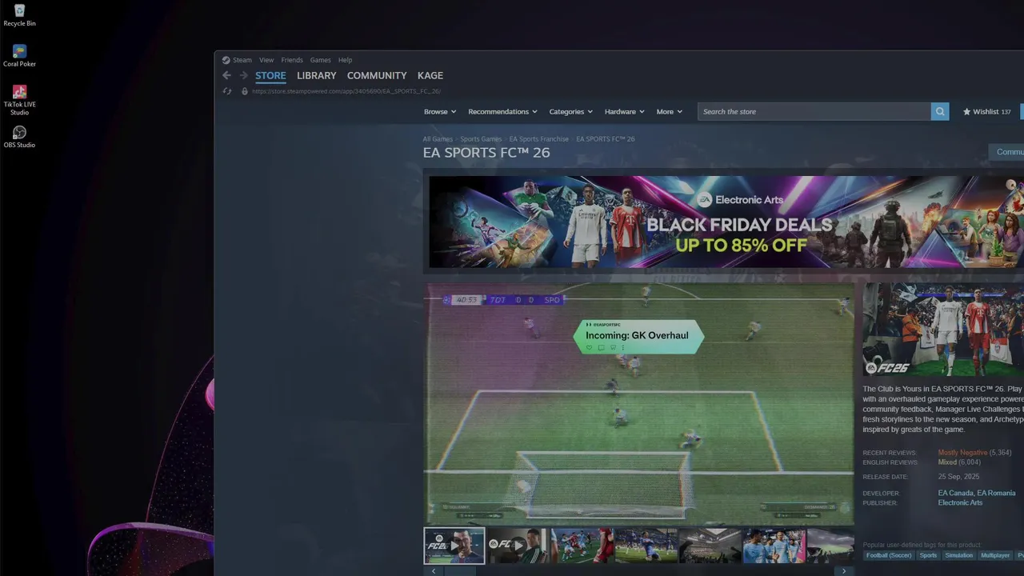1024x576 pixels.
Task: Open the KAGE profile tab
Action: (x=430, y=75)
